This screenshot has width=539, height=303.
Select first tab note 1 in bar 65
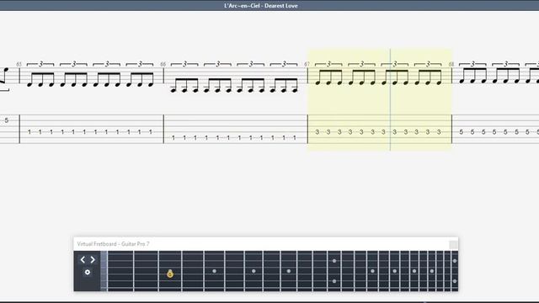pos(29,132)
